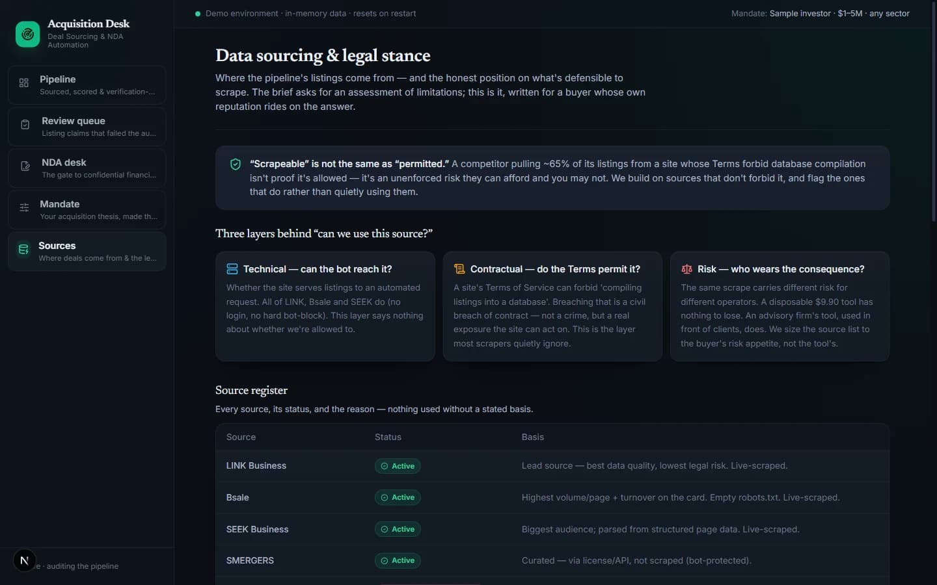Screen dimensions: 937x585
Task: Click the check icon in LINK Business Active badge
Action: 385,466
